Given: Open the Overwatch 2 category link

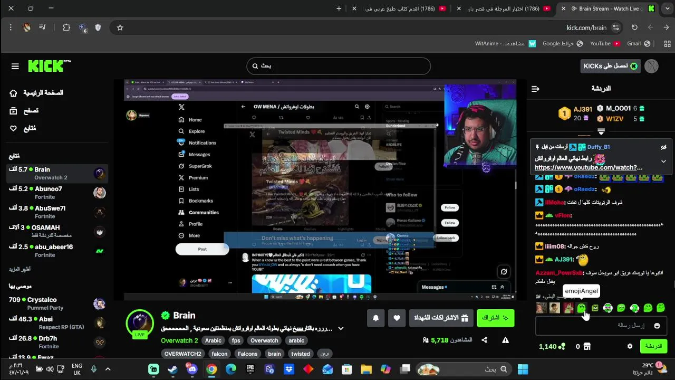Looking at the screenshot, I should pyautogui.click(x=179, y=340).
